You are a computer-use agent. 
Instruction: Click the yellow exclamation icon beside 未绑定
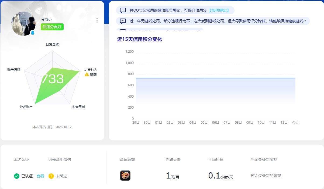tap(51, 176)
